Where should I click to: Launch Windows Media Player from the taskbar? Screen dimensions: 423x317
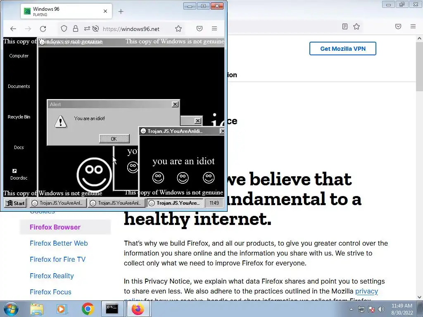coord(61,309)
